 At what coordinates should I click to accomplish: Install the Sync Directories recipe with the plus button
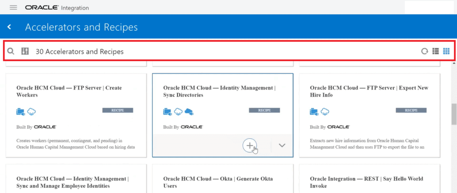[250, 146]
